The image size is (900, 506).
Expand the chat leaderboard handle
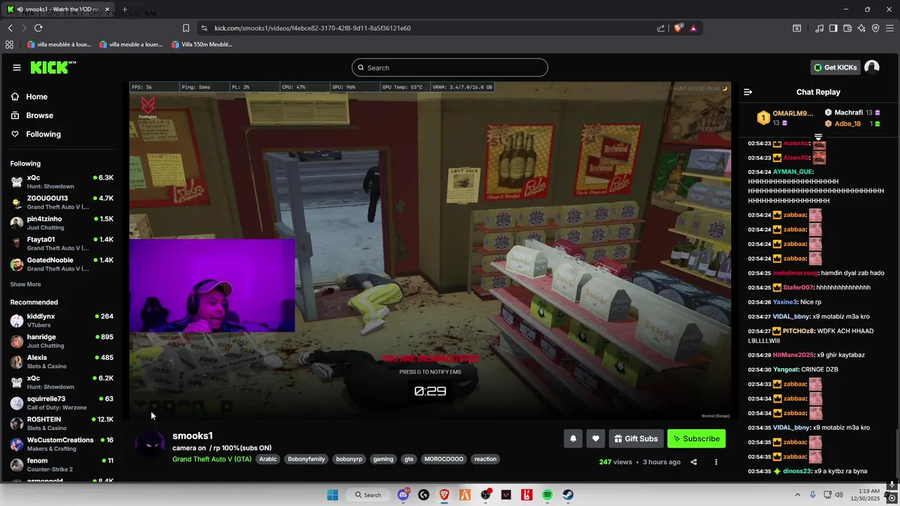tap(818, 136)
